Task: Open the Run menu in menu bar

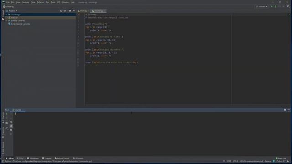Action: click(47, 2)
